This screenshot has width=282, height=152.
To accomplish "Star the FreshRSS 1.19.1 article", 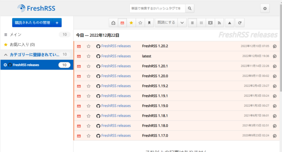I will tap(88, 96).
